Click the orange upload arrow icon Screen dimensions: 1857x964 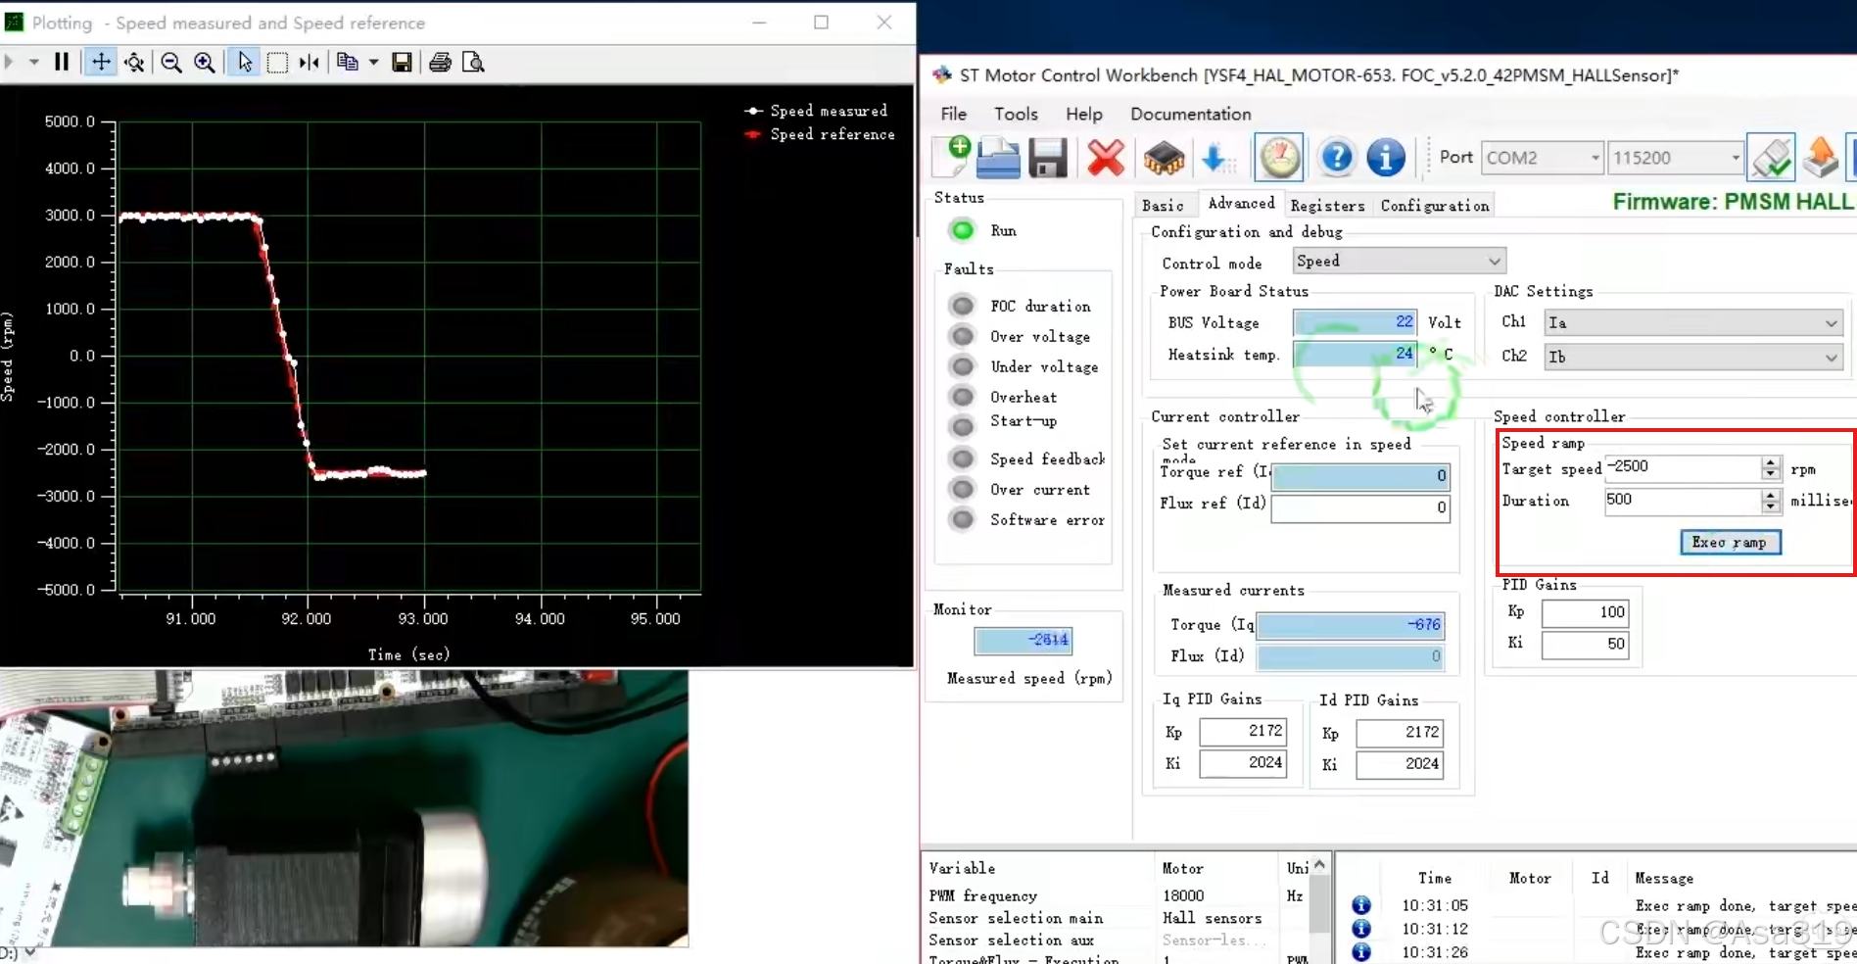point(1821,157)
